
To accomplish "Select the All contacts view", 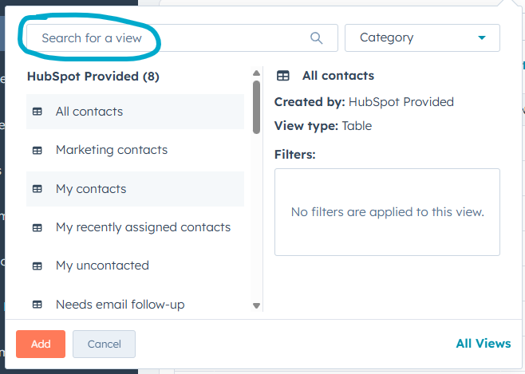I will [89, 112].
